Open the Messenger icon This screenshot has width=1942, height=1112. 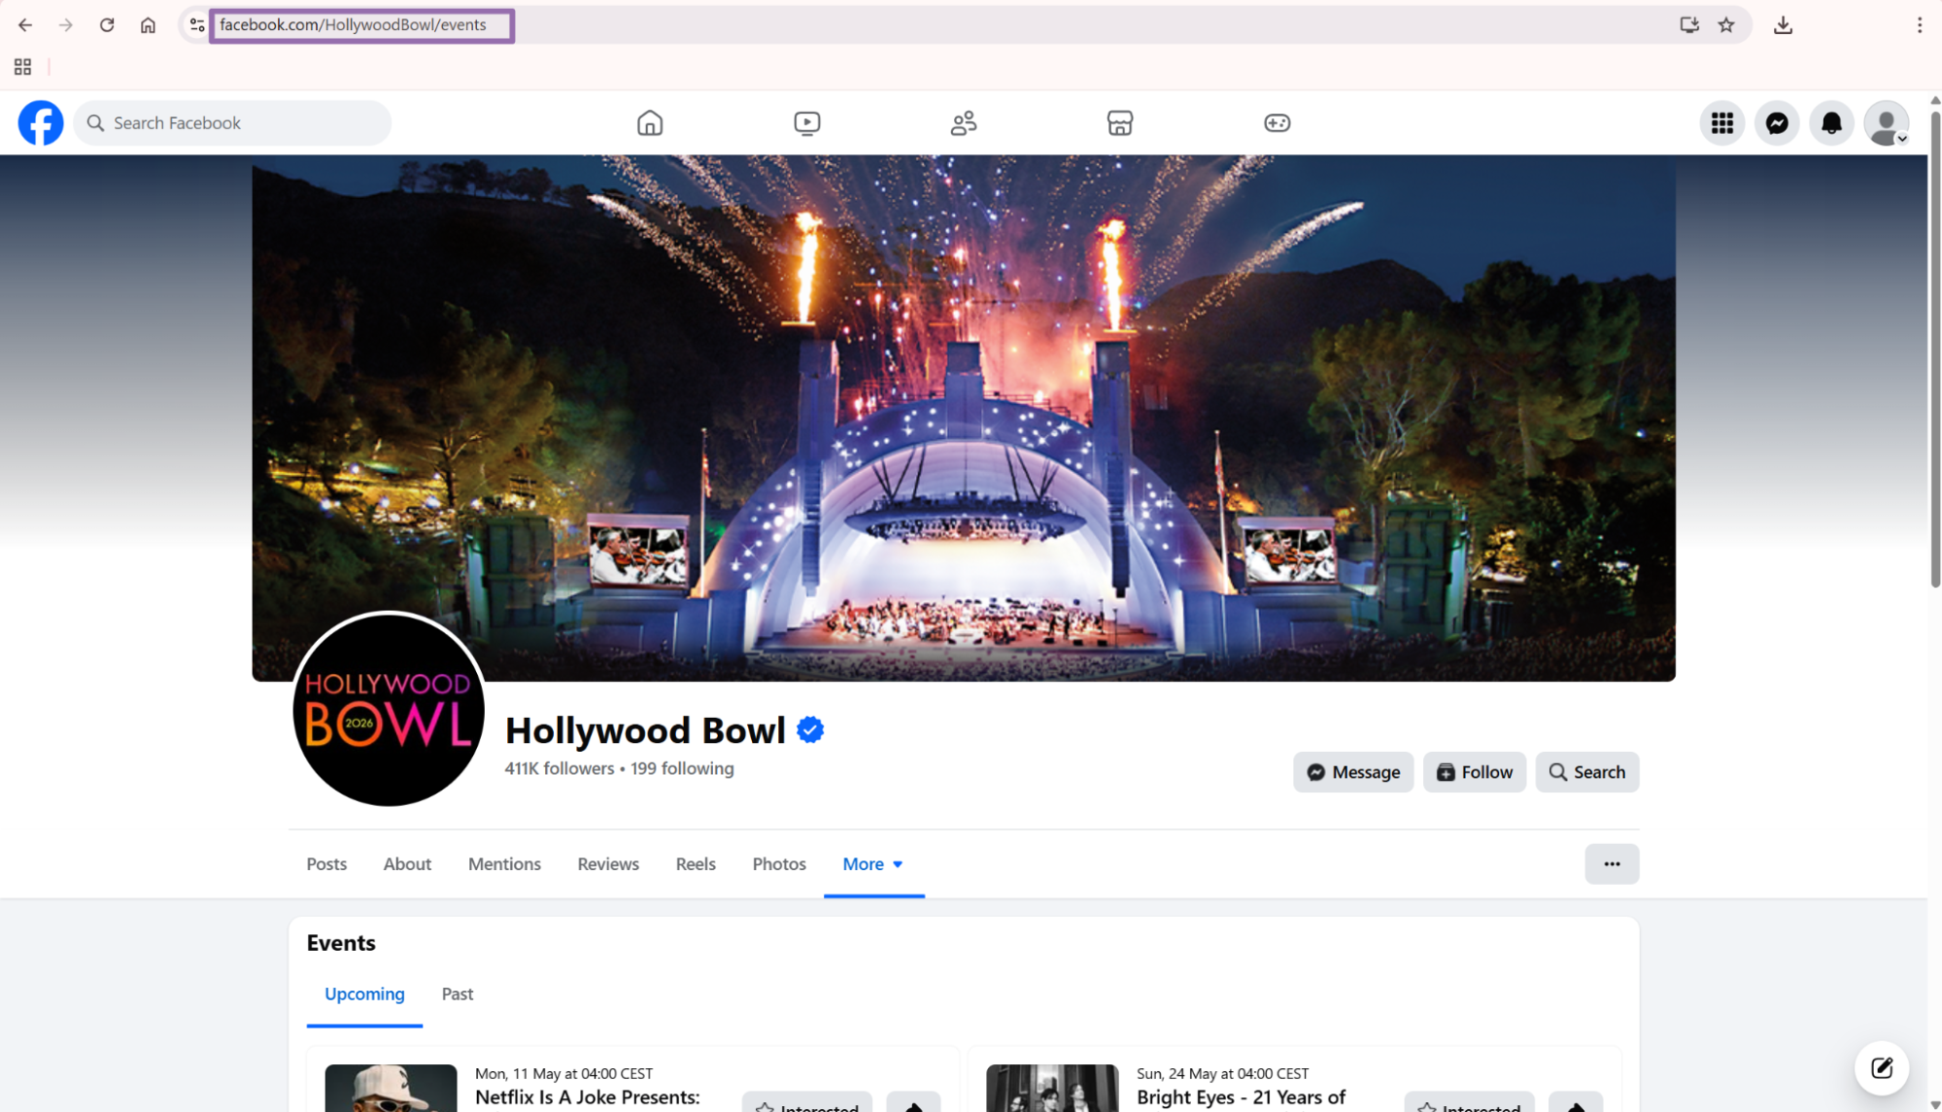1777,123
